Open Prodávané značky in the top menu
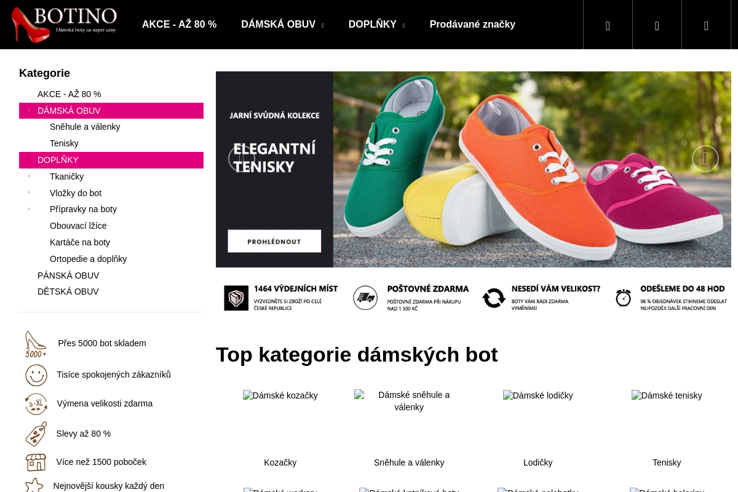The width and height of the screenshot is (738, 492). click(x=472, y=25)
